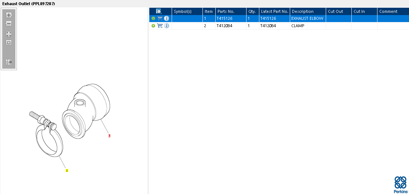Sort by the Parts No. column header
This screenshot has width=409, height=194.
click(x=231, y=11)
